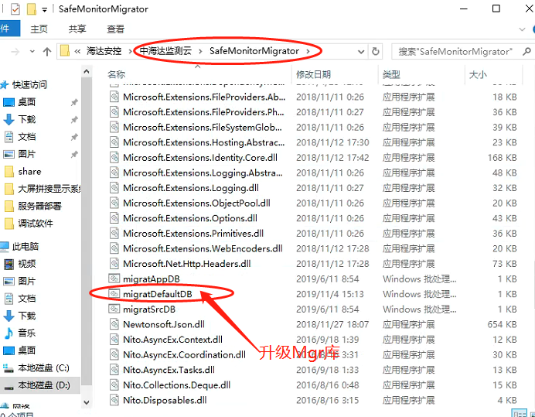The image size is (535, 417).
Task: Select the migratAppDB batch file
Action: (150, 279)
